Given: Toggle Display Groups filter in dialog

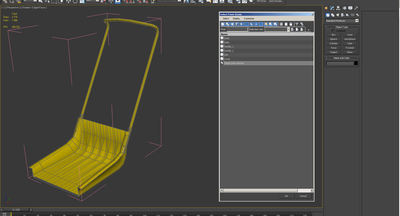Looking at the screenshot, I should pos(251,24).
